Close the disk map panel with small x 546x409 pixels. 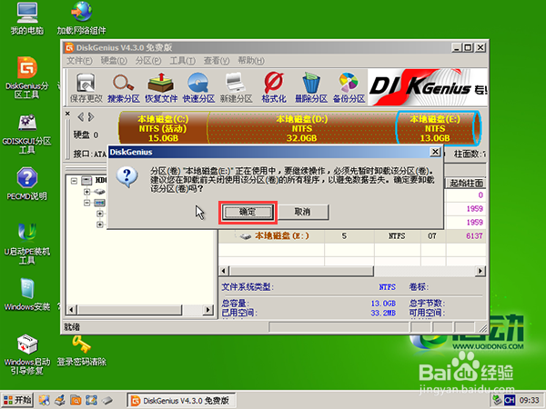[67, 114]
